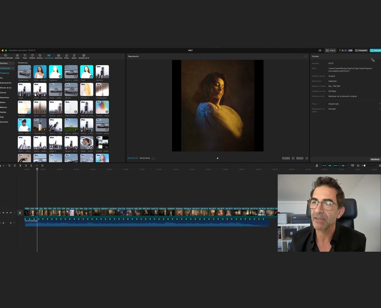The height and width of the screenshot is (308, 381).
Task: Open the user account menu
Action: coord(345,50)
